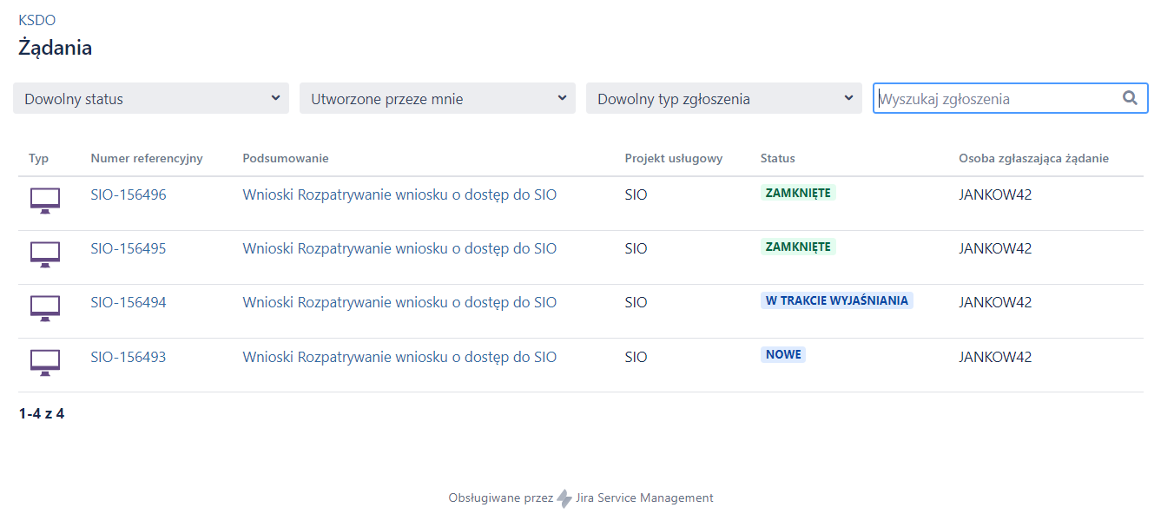Image resolution: width=1174 pixels, height=514 pixels.
Task: Click the SIO-156494 reference number link
Action: [x=129, y=302]
